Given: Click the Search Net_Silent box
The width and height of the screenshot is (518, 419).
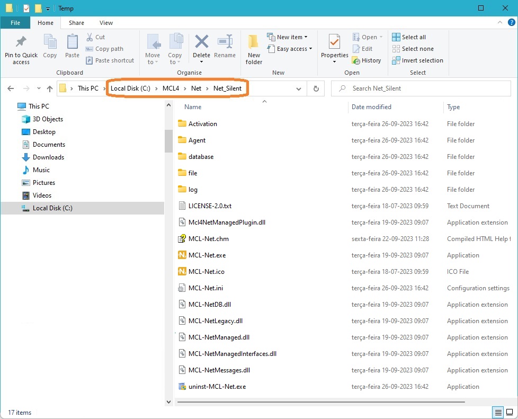Looking at the screenshot, I should click(x=421, y=88).
